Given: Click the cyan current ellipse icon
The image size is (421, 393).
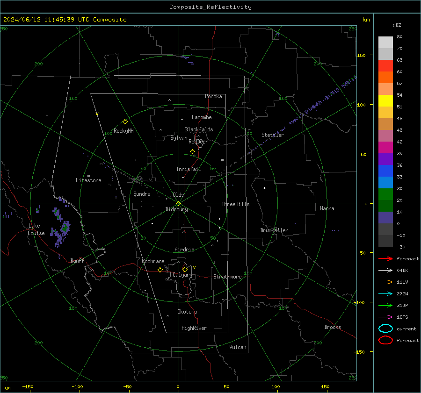Looking at the screenshot, I should click(x=385, y=329).
